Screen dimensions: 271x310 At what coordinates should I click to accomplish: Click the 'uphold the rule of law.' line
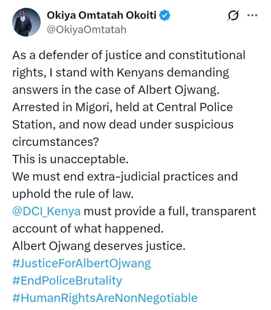click(x=73, y=194)
